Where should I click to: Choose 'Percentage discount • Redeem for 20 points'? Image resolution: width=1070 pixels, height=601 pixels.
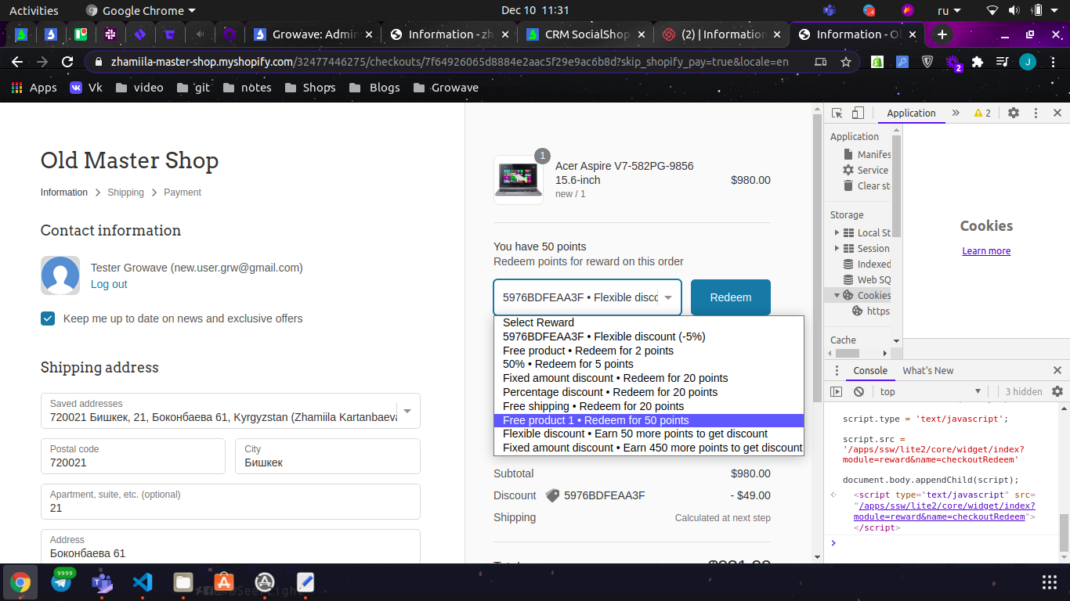pos(609,392)
